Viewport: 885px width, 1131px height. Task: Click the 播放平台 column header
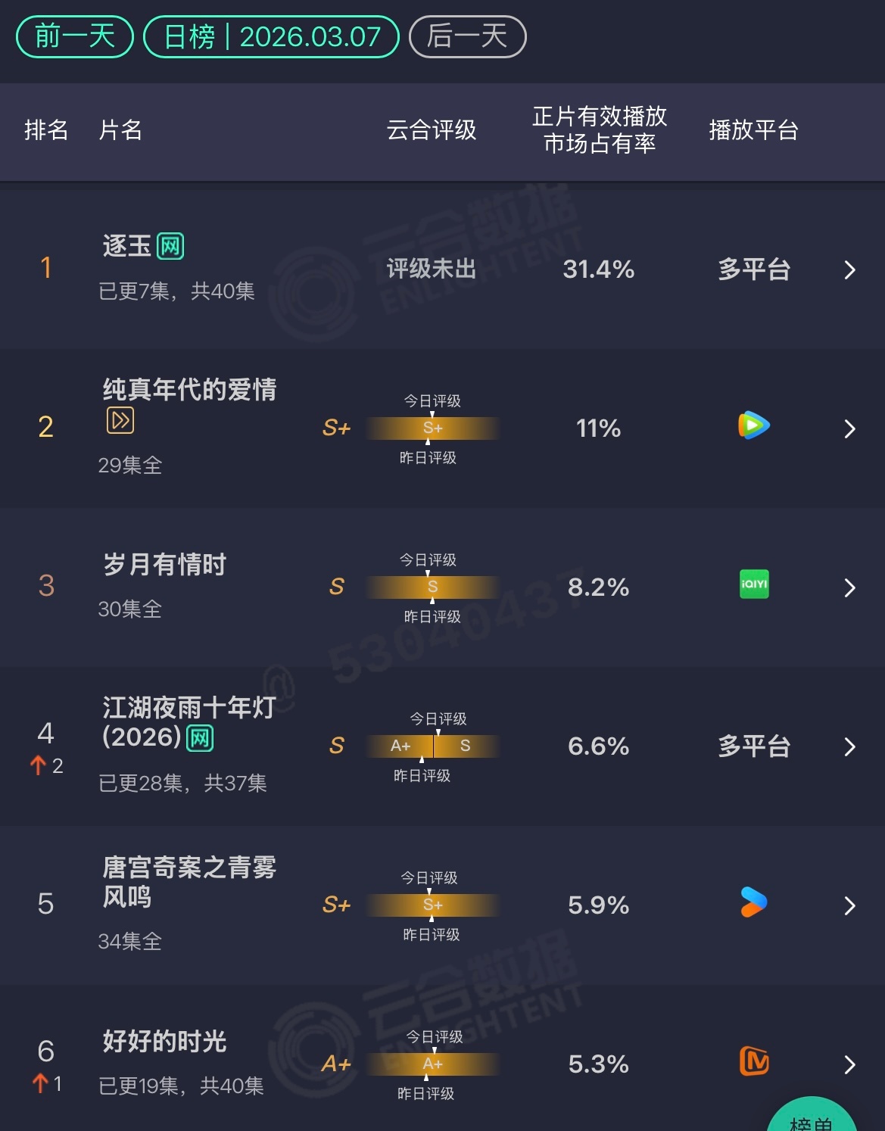point(753,130)
